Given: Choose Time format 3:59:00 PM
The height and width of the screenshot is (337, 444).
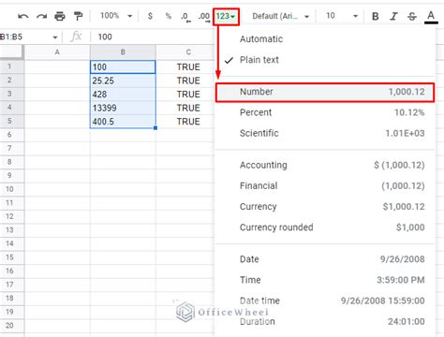Looking at the screenshot, I should coord(325,280).
